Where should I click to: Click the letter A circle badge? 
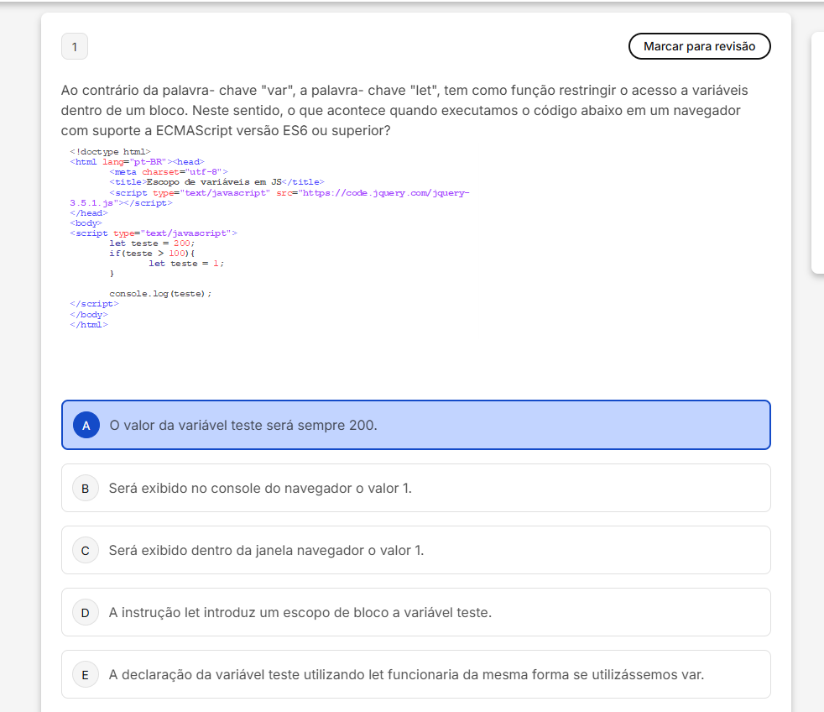point(86,425)
